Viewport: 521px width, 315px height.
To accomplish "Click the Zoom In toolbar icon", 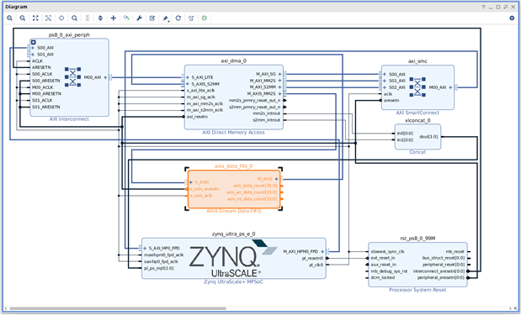I will pyautogui.click(x=9, y=18).
